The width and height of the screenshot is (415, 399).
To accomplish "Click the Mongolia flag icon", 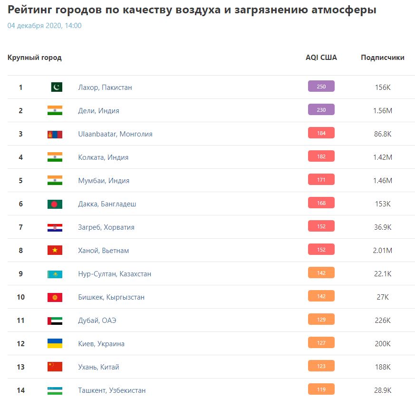I will tap(55, 134).
